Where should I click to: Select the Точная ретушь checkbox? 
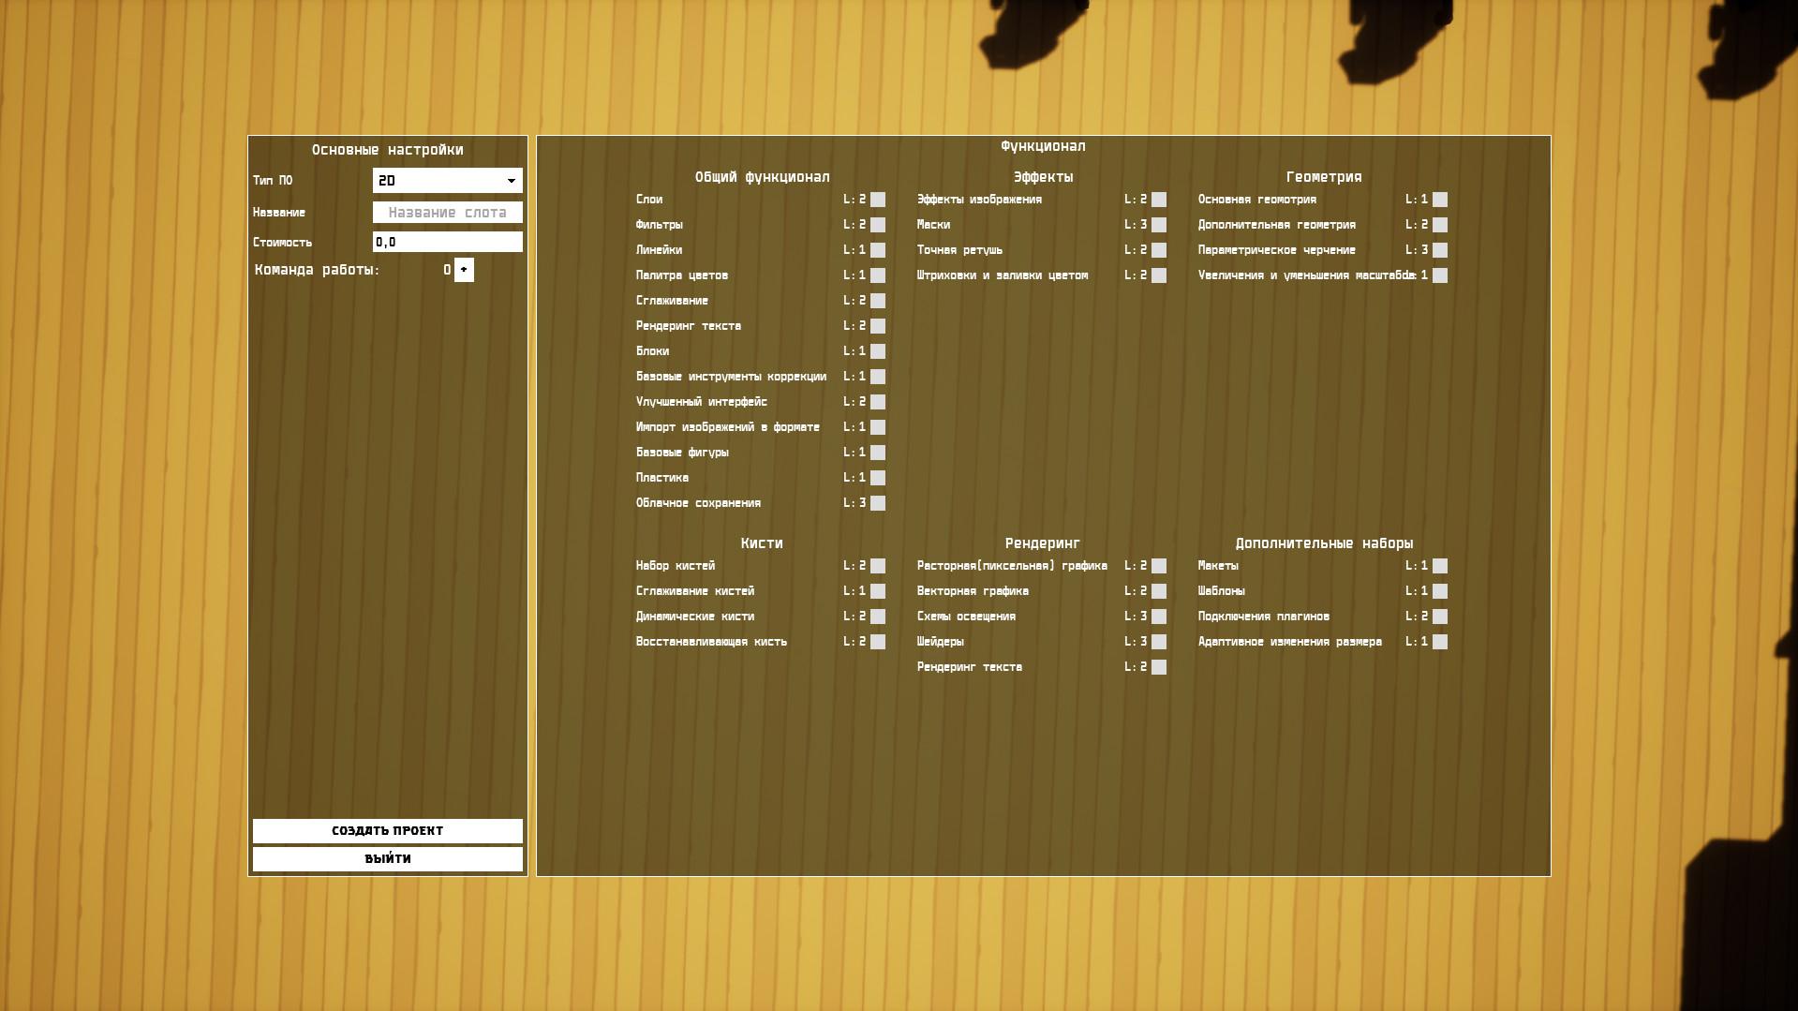point(1159,250)
